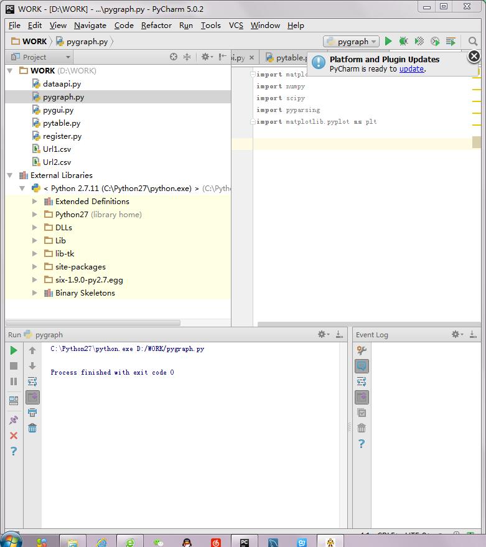The width and height of the screenshot is (486, 547).
Task: Click the Debug bug icon in toolbar
Action: pos(404,42)
